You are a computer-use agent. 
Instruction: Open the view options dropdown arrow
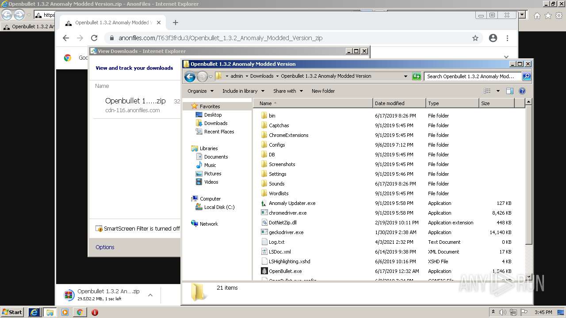tap(497, 91)
